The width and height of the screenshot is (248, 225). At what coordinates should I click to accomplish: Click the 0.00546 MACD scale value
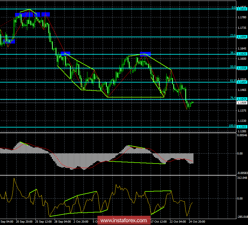tap(242, 136)
